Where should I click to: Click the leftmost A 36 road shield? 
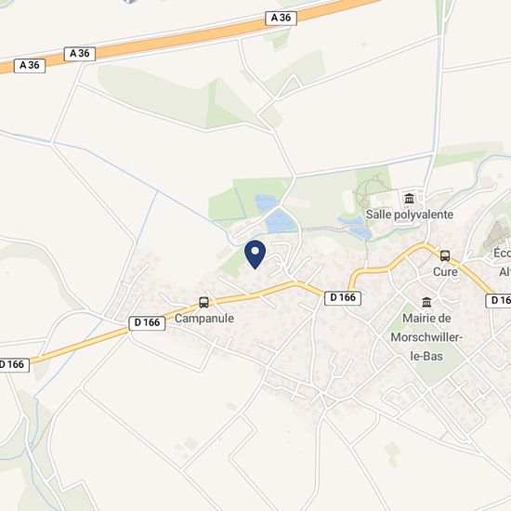click(x=30, y=66)
